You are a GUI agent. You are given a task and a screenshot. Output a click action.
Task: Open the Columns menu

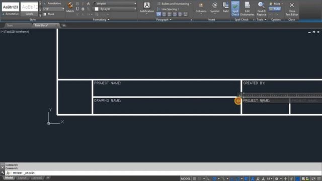201,8
